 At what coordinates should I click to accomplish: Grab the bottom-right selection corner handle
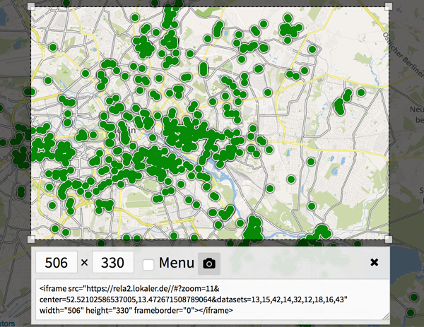[x=389, y=239]
